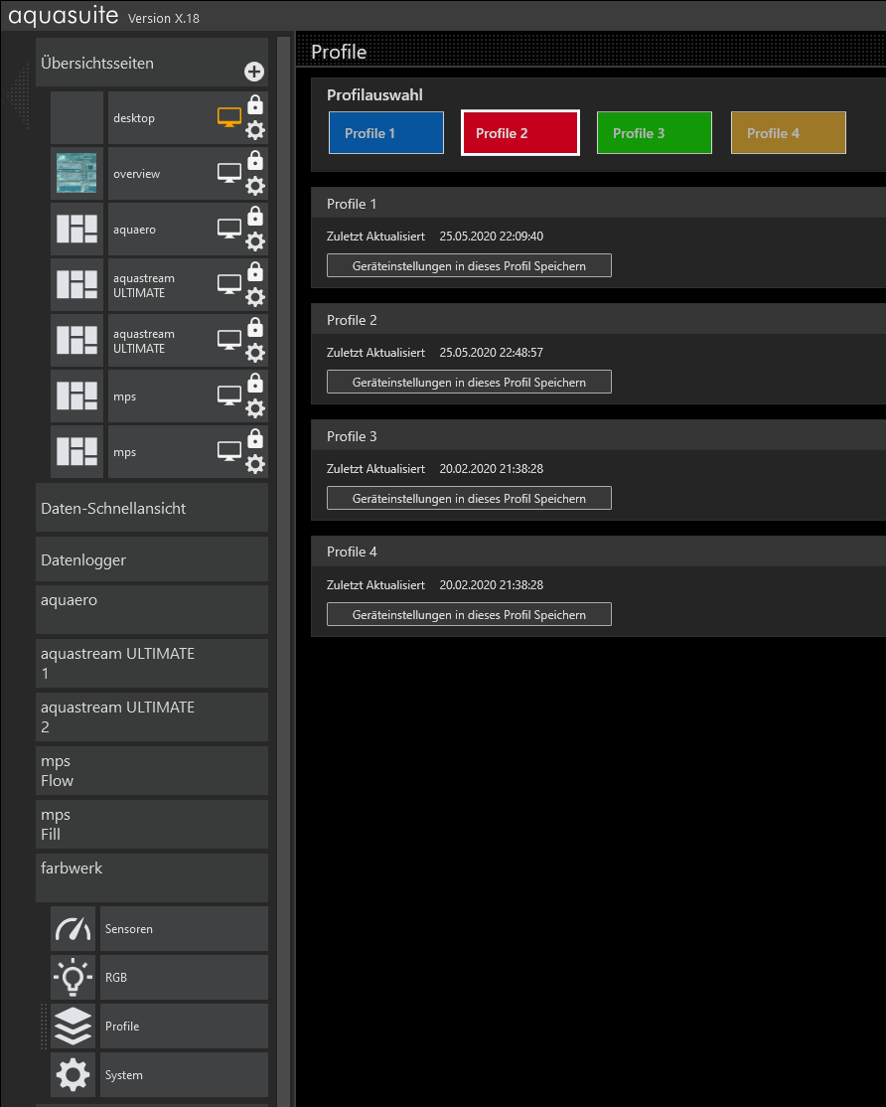Expand the aquaero device section

pyautogui.click(x=152, y=609)
